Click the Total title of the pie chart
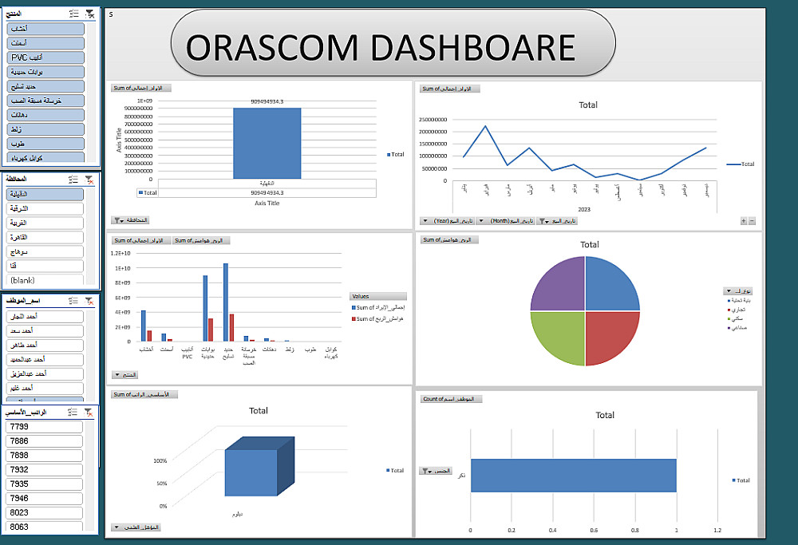 pyautogui.click(x=590, y=245)
